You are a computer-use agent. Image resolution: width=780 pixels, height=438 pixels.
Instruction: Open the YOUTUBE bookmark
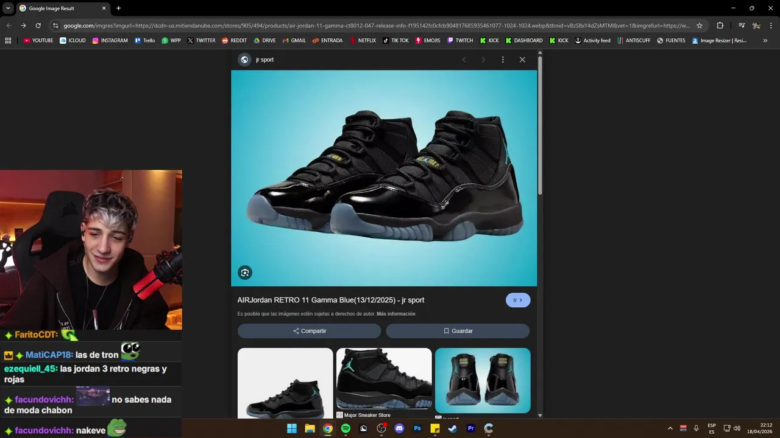point(38,41)
